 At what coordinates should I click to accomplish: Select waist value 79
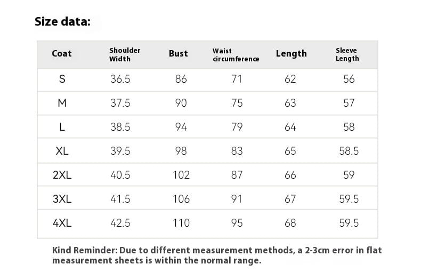pyautogui.click(x=237, y=127)
